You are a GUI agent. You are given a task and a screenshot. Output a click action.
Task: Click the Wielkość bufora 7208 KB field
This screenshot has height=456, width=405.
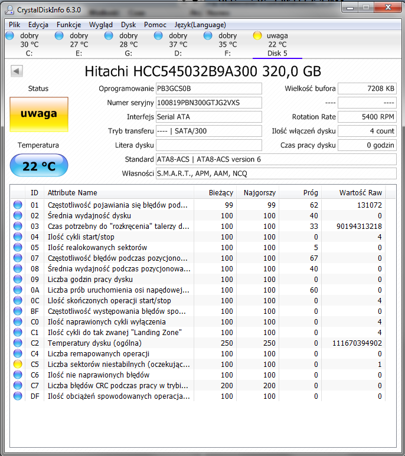[x=367, y=88]
